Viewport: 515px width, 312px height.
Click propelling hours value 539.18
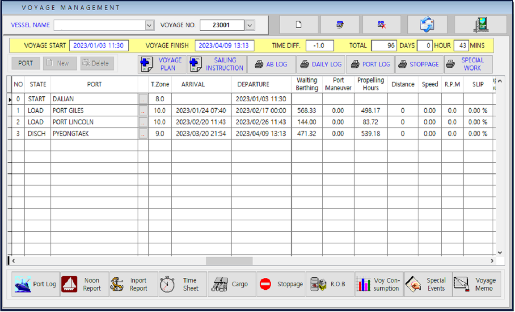click(x=371, y=134)
